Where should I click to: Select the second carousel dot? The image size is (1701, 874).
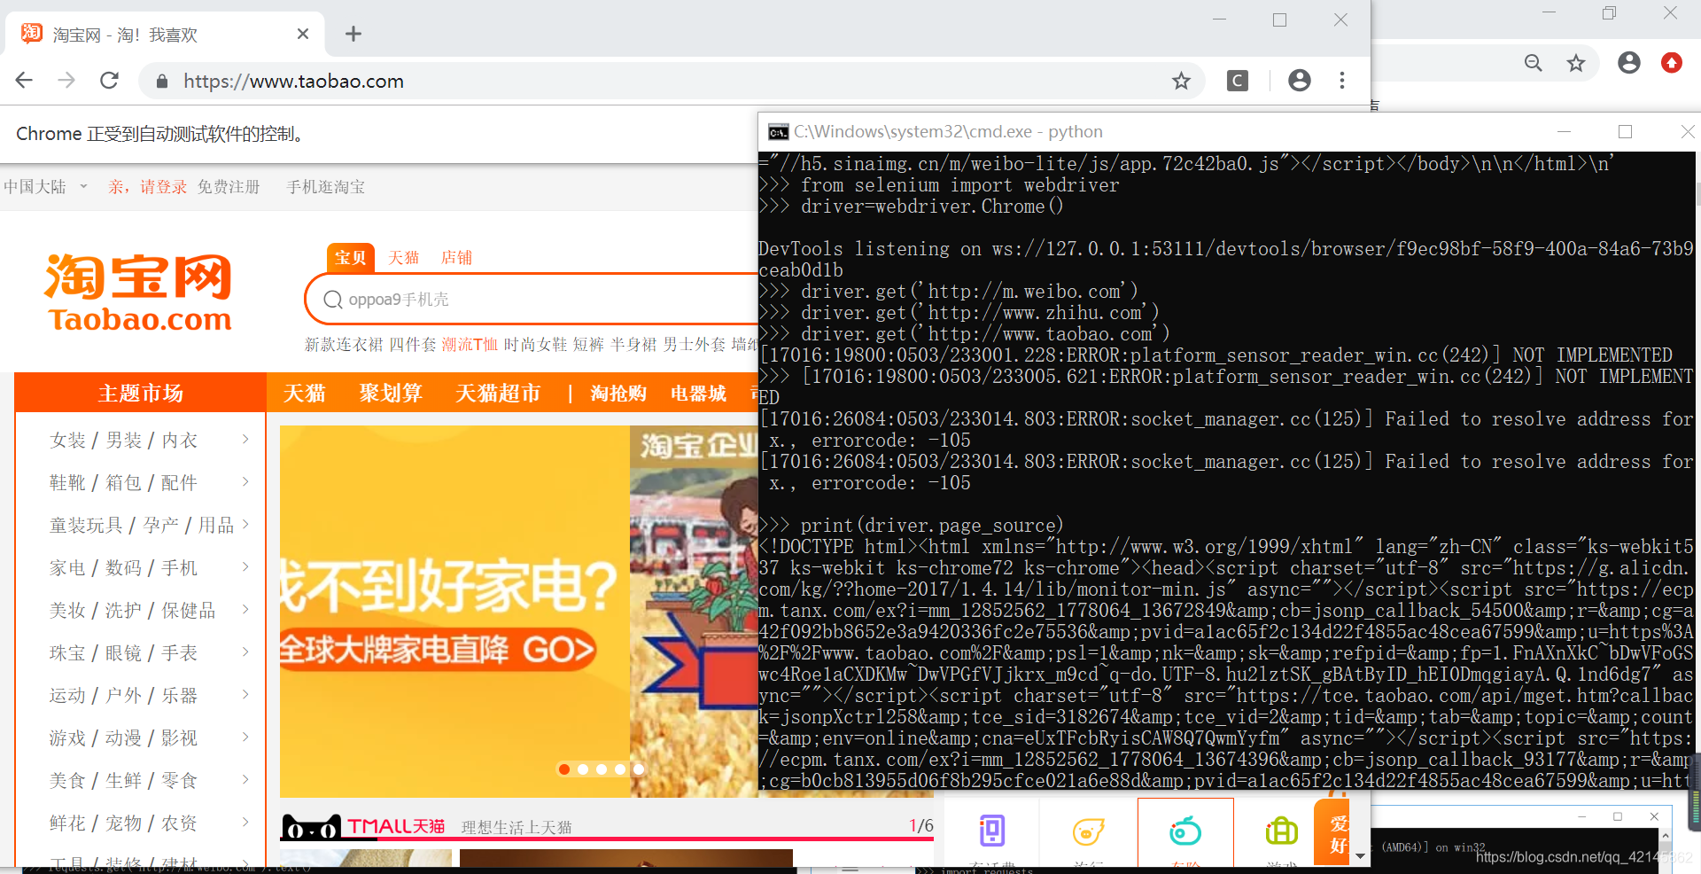(583, 769)
